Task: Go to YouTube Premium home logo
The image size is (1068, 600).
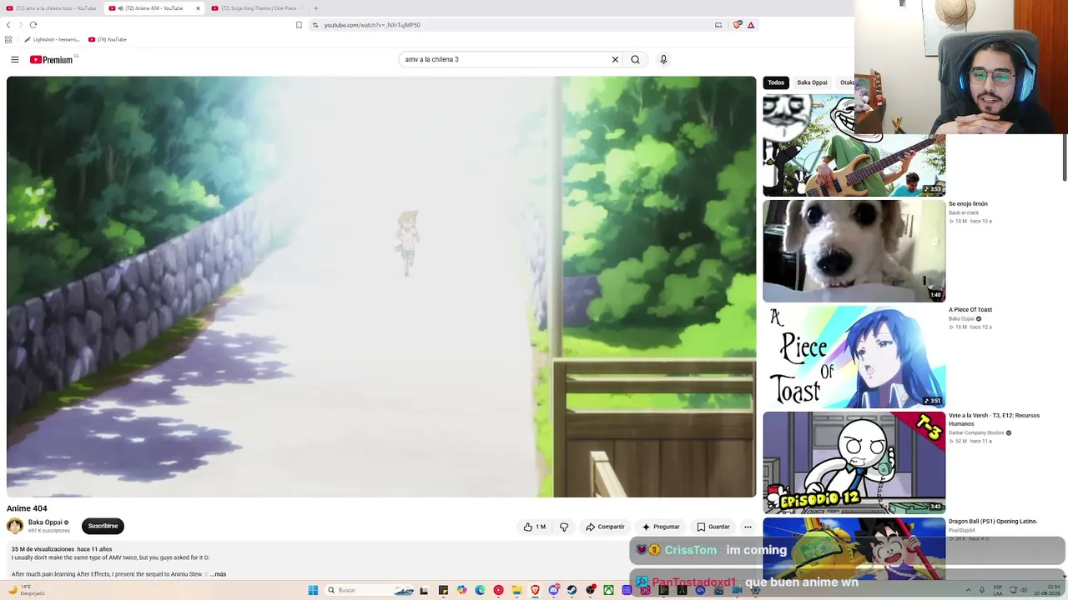Action: (x=53, y=59)
